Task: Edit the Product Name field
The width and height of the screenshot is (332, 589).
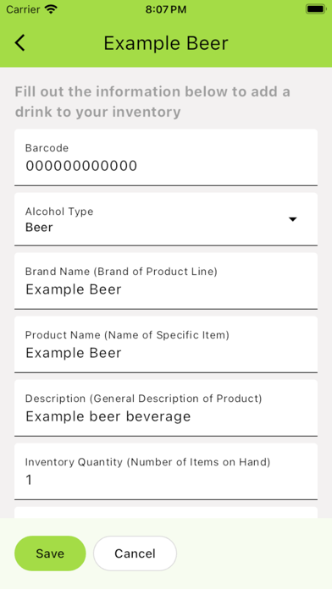Action: [166, 344]
